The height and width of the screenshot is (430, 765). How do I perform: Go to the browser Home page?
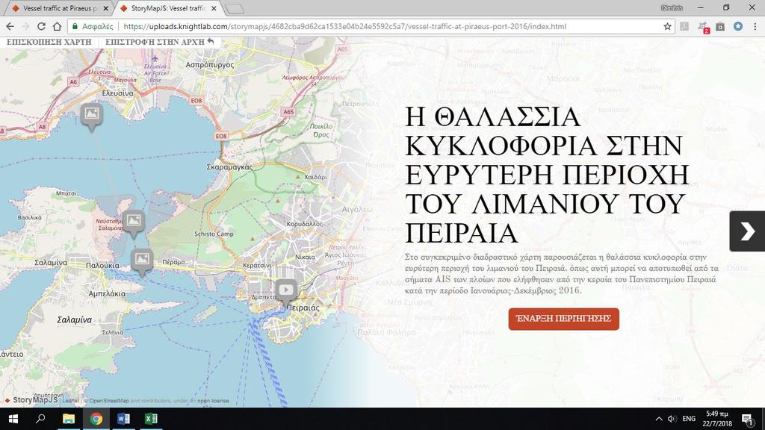[x=57, y=26]
